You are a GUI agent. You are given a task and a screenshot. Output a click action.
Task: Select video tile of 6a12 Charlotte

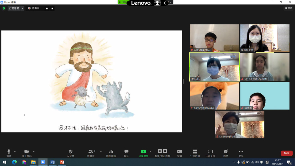pos(265,67)
